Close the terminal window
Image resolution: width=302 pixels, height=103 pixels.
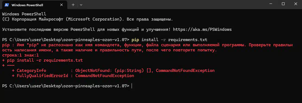tap(296, 4)
